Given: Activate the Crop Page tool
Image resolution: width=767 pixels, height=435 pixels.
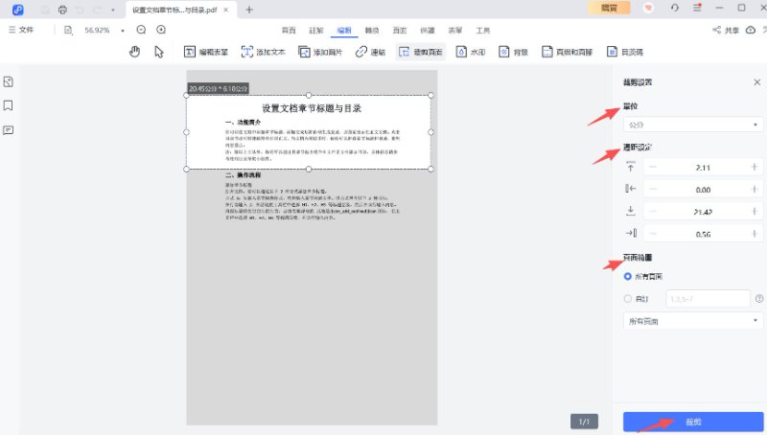Looking at the screenshot, I should [421, 52].
